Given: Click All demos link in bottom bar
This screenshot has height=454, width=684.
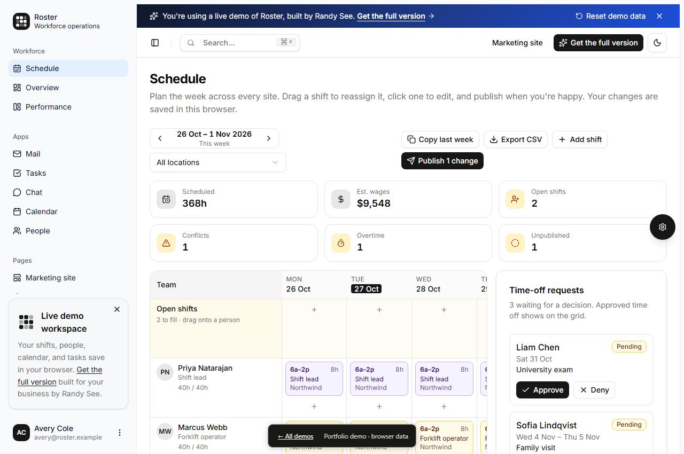Looking at the screenshot, I should coord(296,436).
